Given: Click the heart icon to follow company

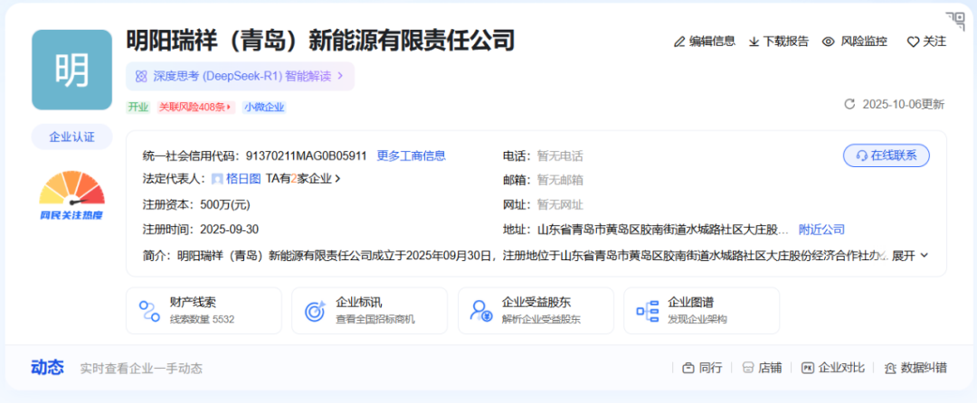Looking at the screenshot, I should tap(913, 42).
